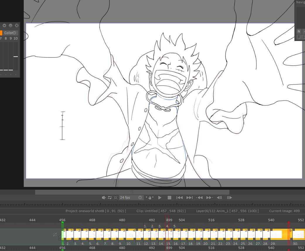Collapse the light table panel with minus button
The height and width of the screenshot is (251, 305).
pos(11,25)
